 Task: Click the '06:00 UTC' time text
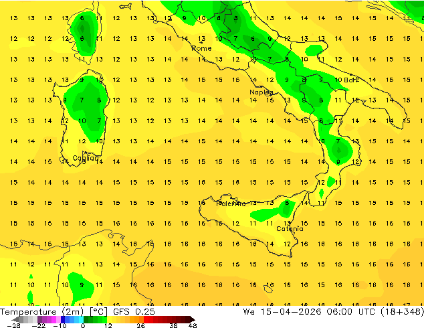coord(350,312)
